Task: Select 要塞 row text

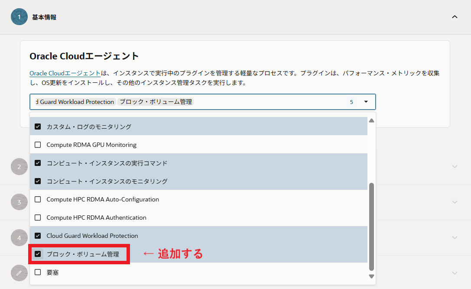Action: pos(52,273)
